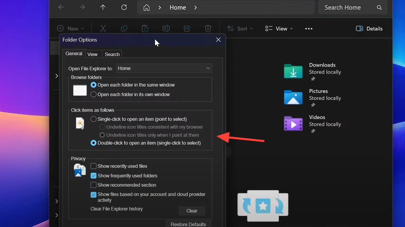Viewport: 405px width, 227px height.
Task: Expand Open File Explorer to dropdown
Action: 164,68
